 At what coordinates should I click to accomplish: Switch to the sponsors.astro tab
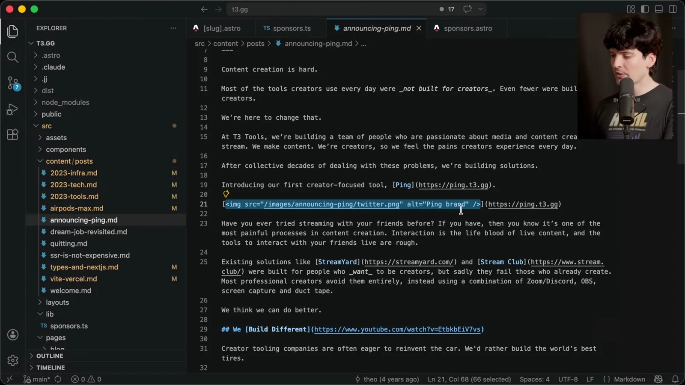pyautogui.click(x=468, y=28)
